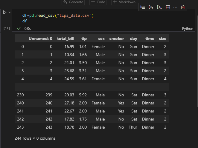198x148 pixels.
Task: Click the Generate button
Action: 73,2
